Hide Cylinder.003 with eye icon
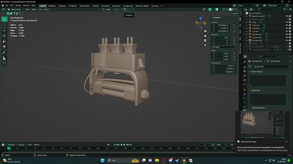 point(287,41)
